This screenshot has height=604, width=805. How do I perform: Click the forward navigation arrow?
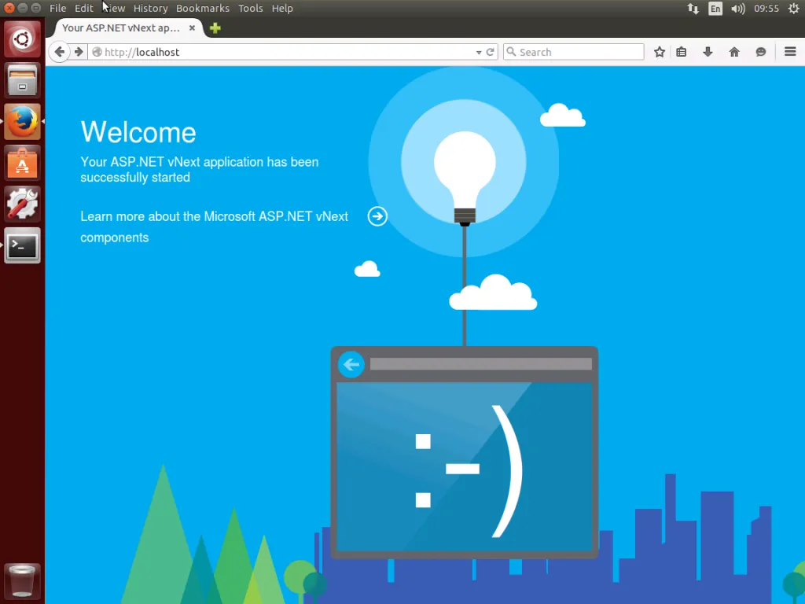[x=79, y=52]
